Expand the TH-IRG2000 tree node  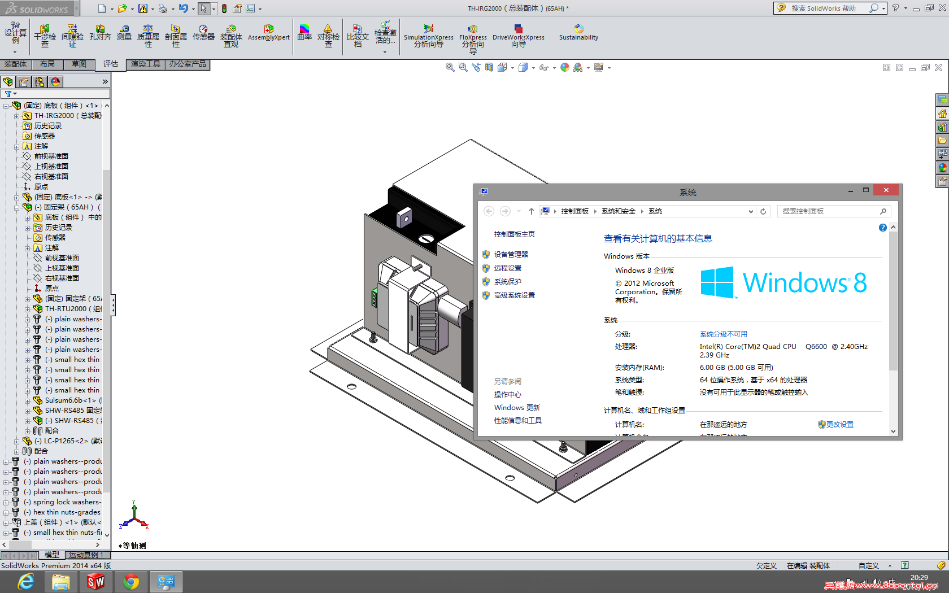click(x=17, y=116)
